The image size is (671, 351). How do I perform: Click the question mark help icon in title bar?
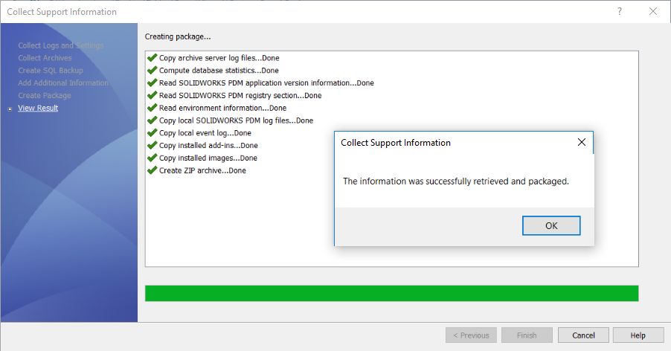pyautogui.click(x=620, y=12)
